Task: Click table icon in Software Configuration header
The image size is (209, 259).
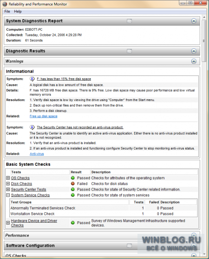Action: click(129, 246)
